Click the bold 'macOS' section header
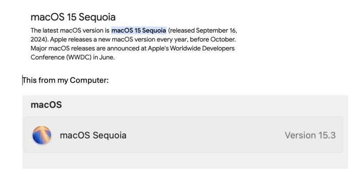Image resolution: width=354 pixels, height=174 pixels. [x=46, y=105]
